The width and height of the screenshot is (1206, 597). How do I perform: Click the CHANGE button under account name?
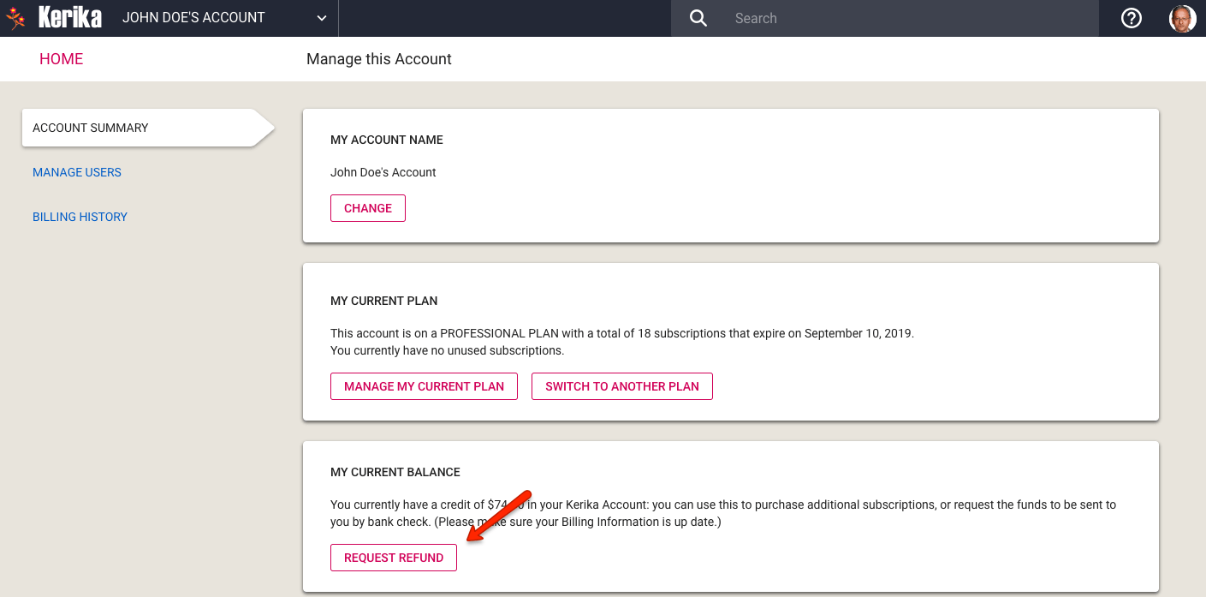pyautogui.click(x=367, y=207)
